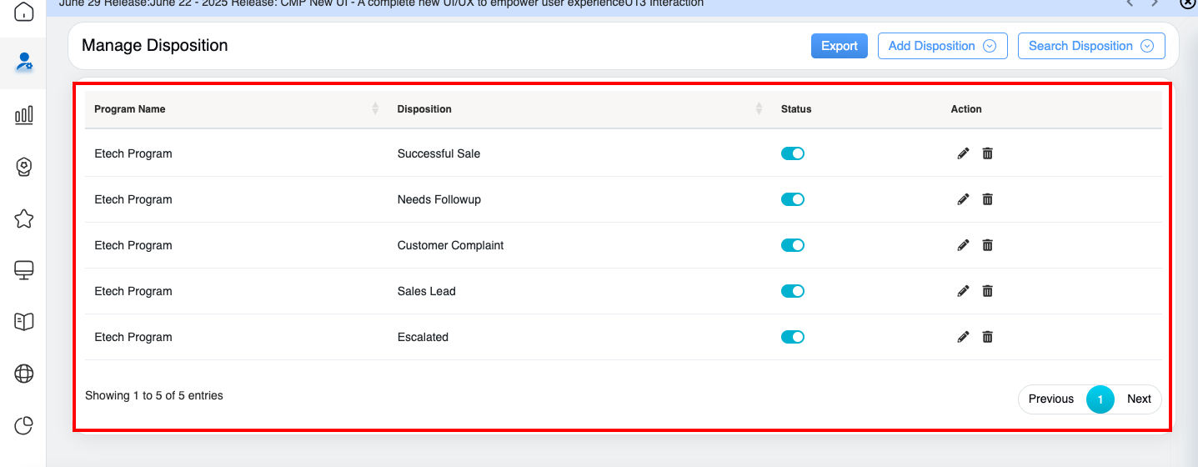
Task: Open the monitor icon in sidebar
Action: [24, 270]
